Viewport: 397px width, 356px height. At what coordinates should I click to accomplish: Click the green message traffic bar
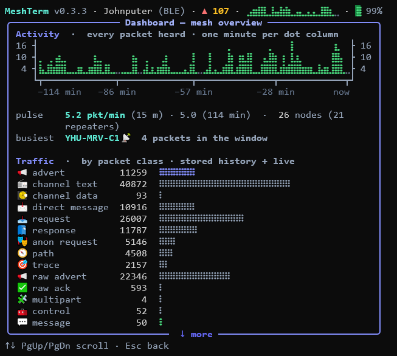(161, 322)
